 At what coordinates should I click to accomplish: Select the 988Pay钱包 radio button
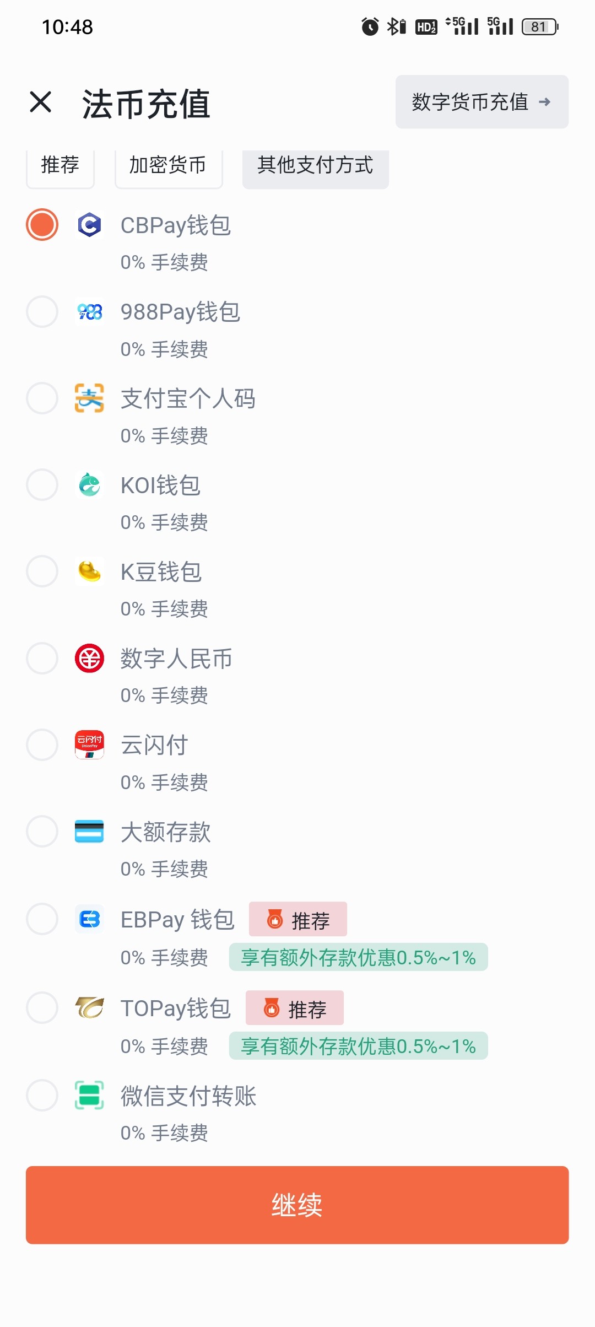[x=42, y=312]
